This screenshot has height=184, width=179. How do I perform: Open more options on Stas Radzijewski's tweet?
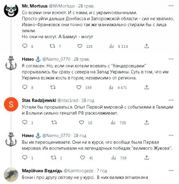[x=171, y=100]
